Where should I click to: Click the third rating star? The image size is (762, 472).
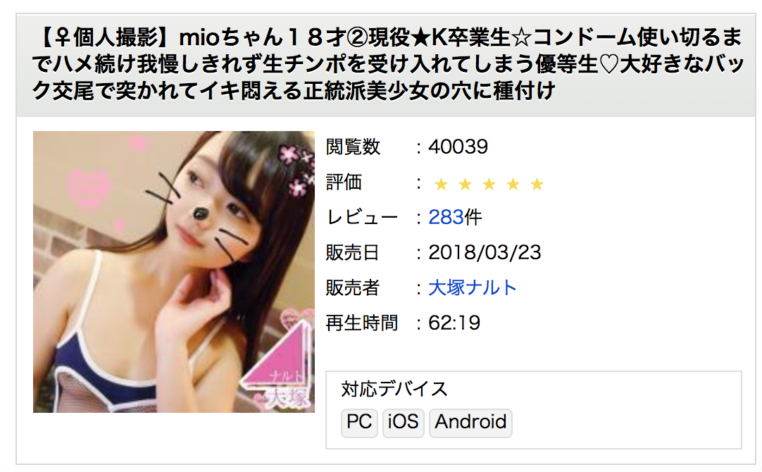click(489, 184)
